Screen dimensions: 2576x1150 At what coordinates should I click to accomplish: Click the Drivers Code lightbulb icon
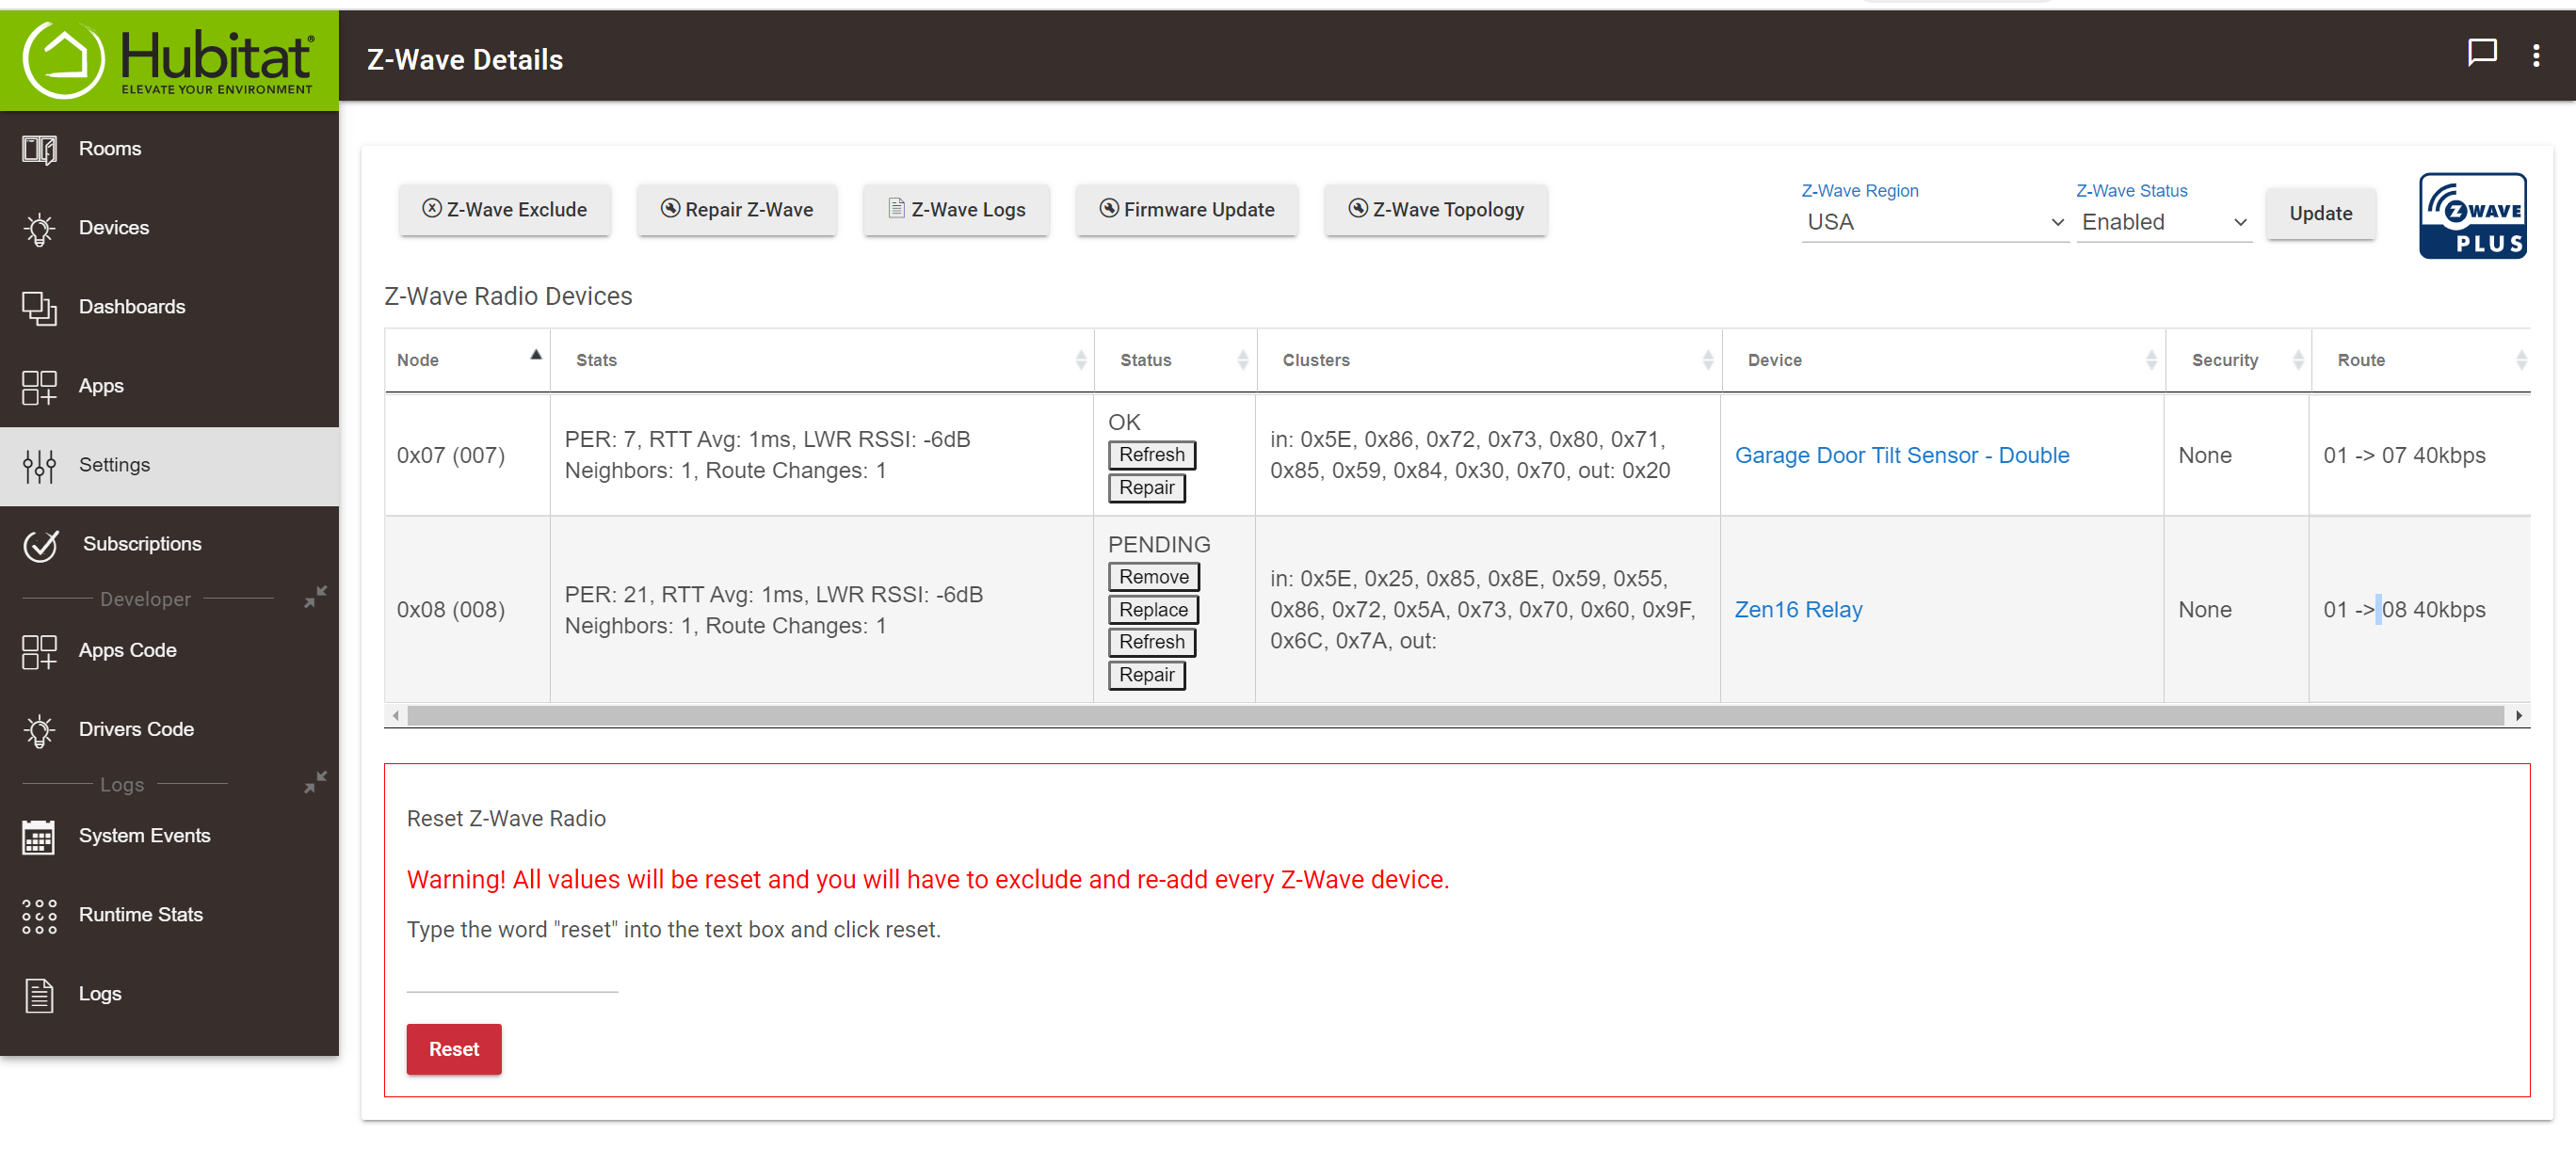point(39,729)
